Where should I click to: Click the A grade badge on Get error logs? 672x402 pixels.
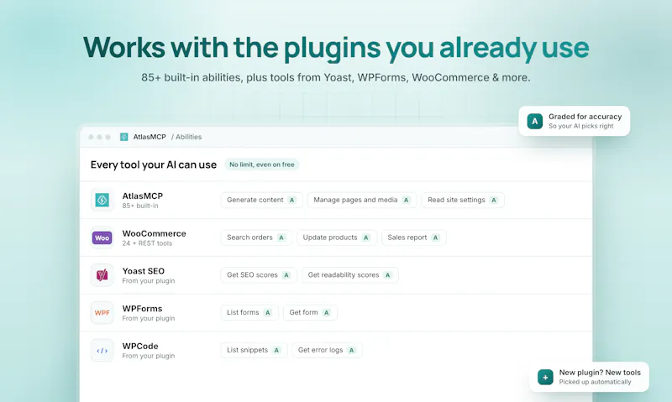click(x=351, y=350)
